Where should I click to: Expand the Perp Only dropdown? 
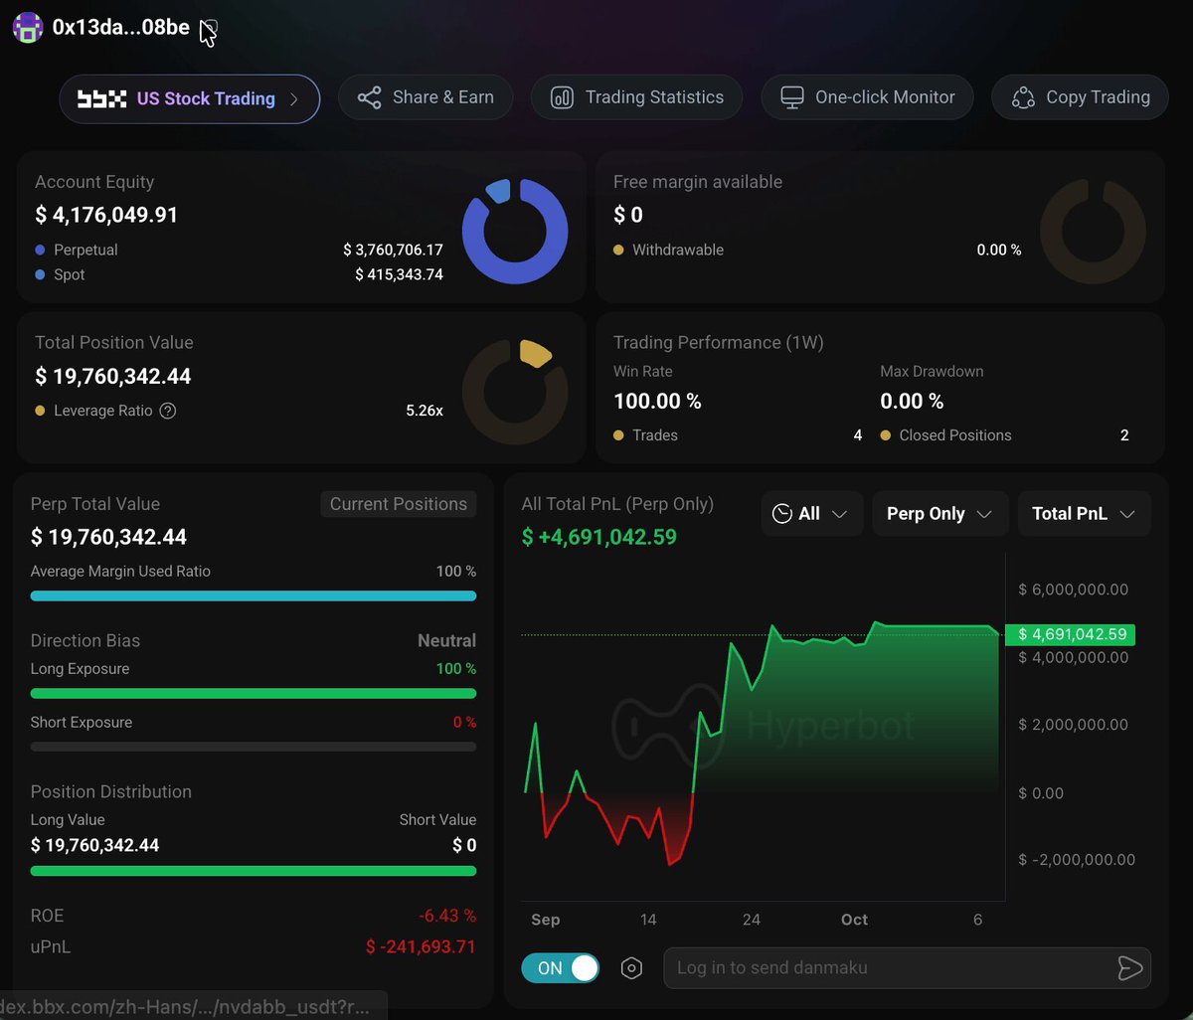click(x=939, y=514)
